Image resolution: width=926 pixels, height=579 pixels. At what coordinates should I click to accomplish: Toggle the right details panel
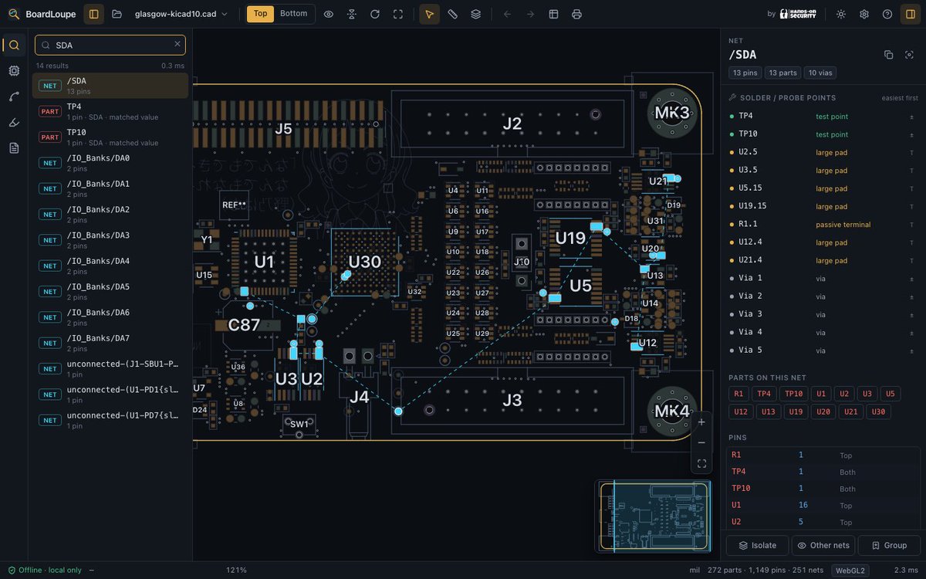[x=911, y=14]
